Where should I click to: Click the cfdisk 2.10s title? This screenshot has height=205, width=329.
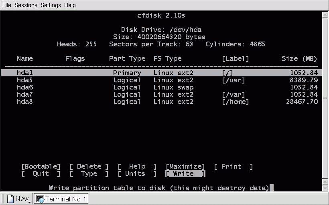161,16
